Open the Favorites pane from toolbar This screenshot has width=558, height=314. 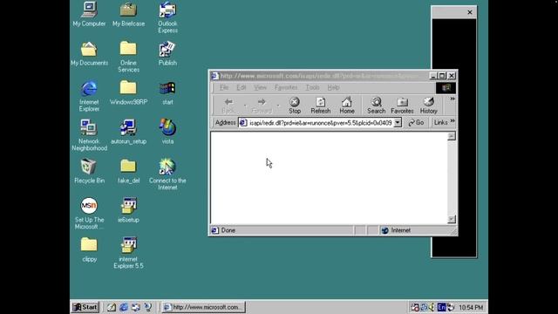(402, 106)
